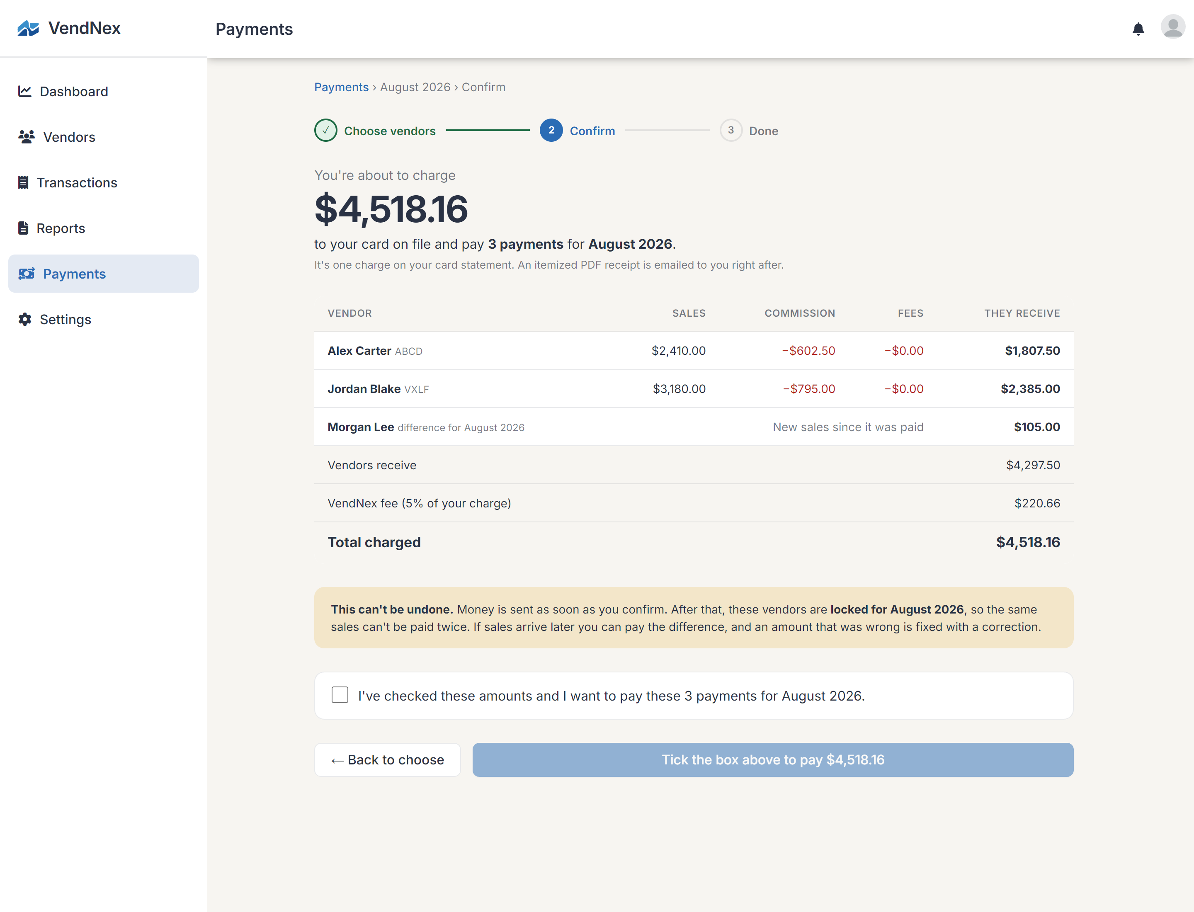This screenshot has height=912, width=1194.
Task: Click the Vendors receive $4,297.50 value
Action: [1033, 465]
